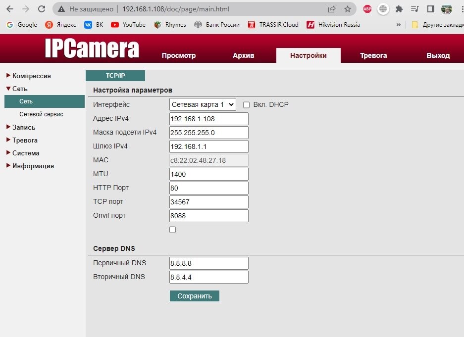Click the address bar URL
Screen dimensions: 464x337
point(176,9)
